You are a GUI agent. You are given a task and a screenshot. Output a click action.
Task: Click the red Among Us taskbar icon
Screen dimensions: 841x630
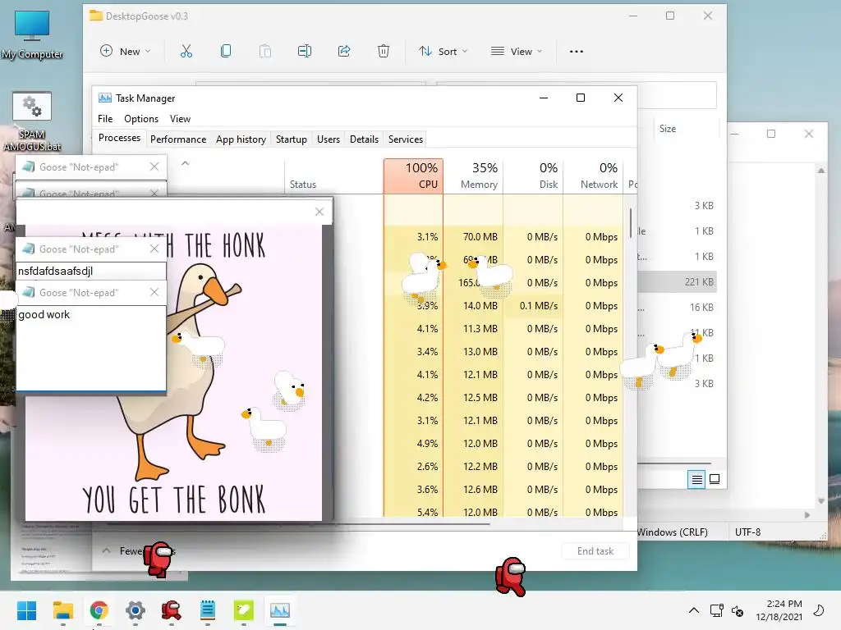tap(171, 610)
